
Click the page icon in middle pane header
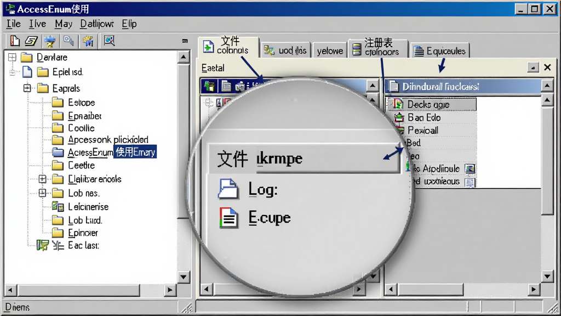coord(226,86)
